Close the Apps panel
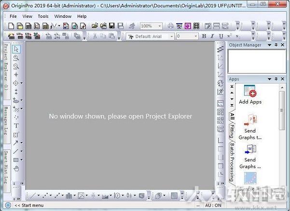The height and width of the screenshot is (211, 290). (x=282, y=79)
